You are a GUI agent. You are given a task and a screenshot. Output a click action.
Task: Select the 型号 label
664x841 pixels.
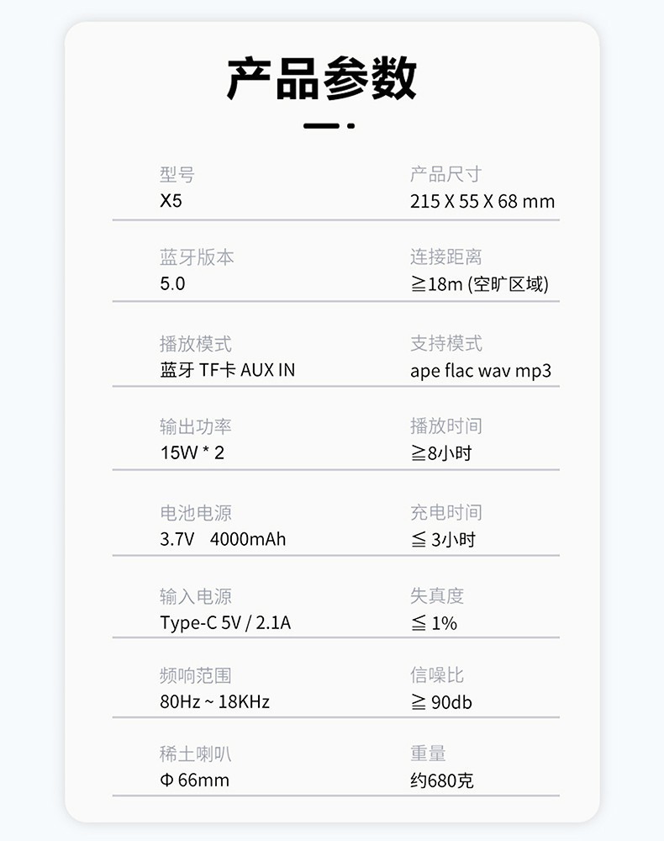tap(177, 175)
